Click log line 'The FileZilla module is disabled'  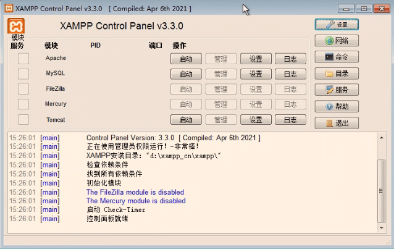135,192
